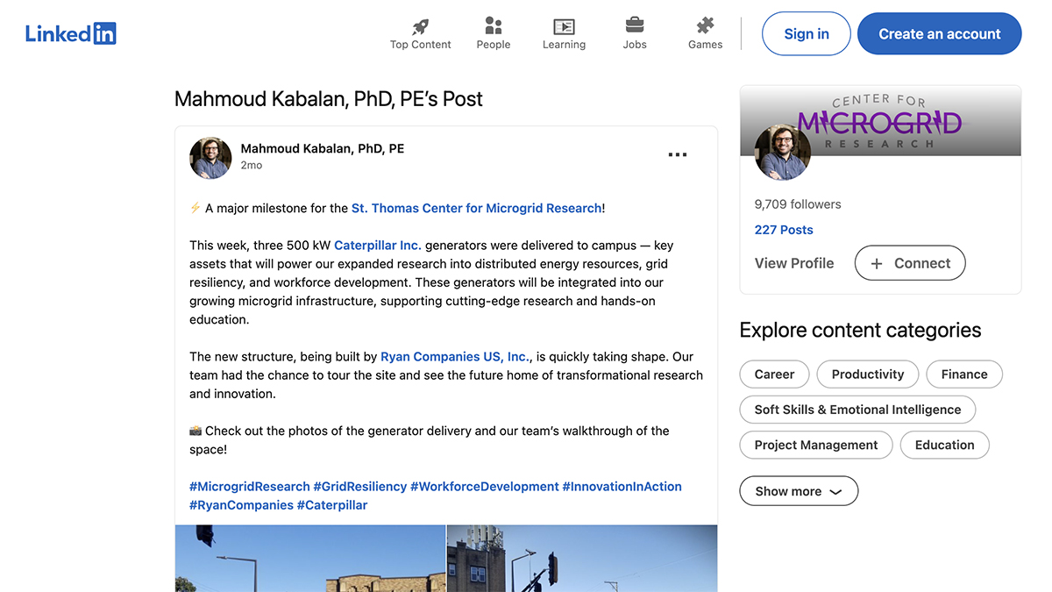Screen dimensions: 1052x592
Task: Follow St. Thomas Center for Microgrid Research link
Action: coord(476,209)
